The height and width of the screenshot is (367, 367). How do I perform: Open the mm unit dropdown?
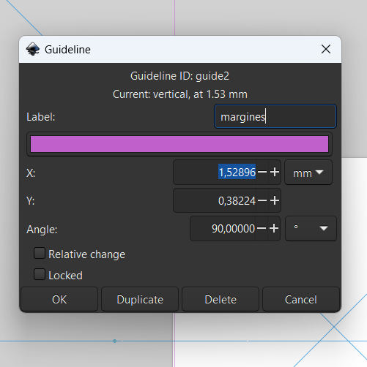coord(308,173)
